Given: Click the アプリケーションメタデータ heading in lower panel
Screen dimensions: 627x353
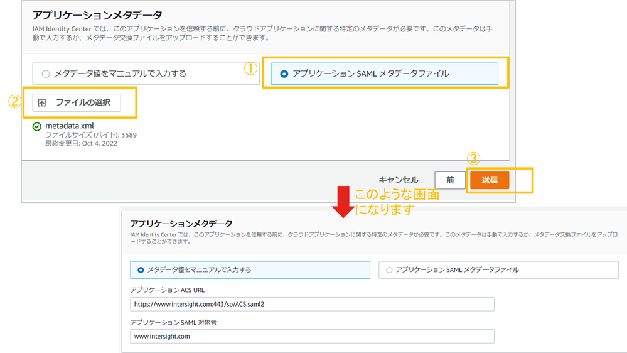Looking at the screenshot, I should tap(181, 224).
